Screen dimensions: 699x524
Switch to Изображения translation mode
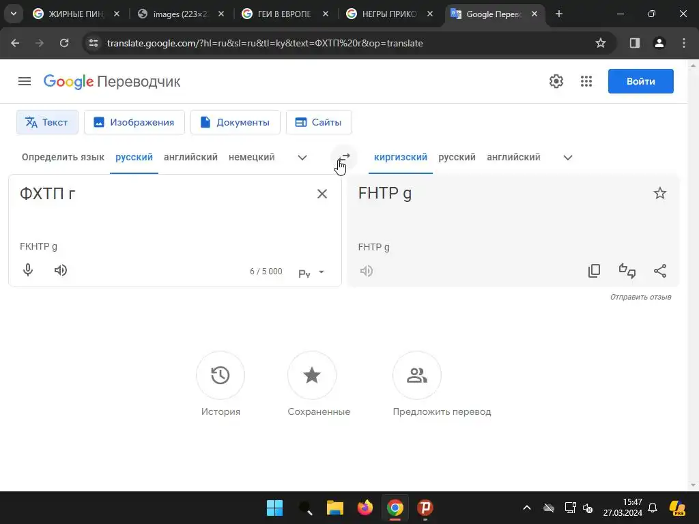click(134, 122)
